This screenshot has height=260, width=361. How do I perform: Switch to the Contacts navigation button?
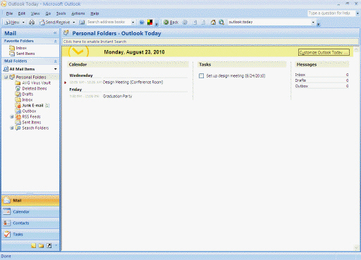coord(30,223)
